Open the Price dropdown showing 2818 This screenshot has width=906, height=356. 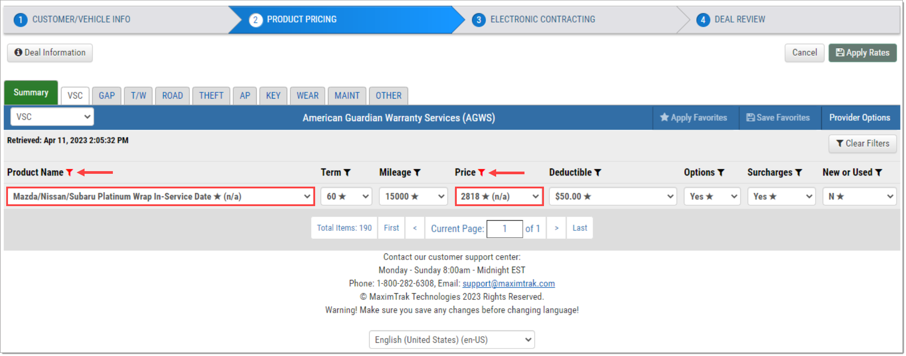click(499, 196)
